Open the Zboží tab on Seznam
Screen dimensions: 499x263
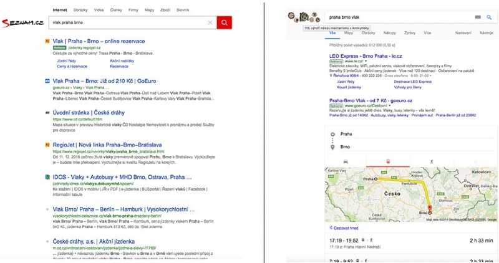pos(165,10)
